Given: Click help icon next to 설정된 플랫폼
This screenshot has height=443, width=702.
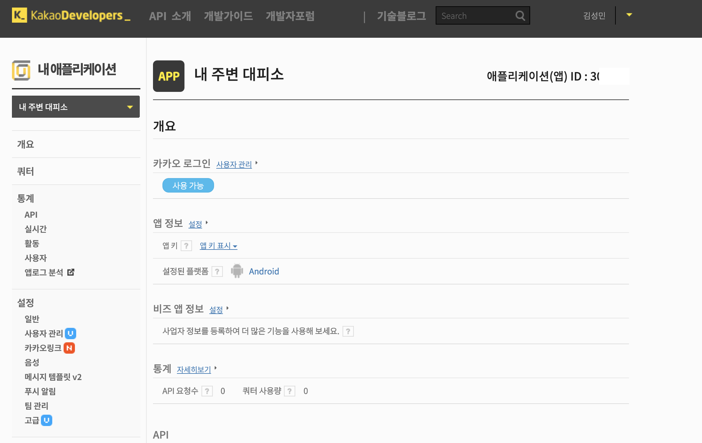Looking at the screenshot, I should pyautogui.click(x=217, y=271).
